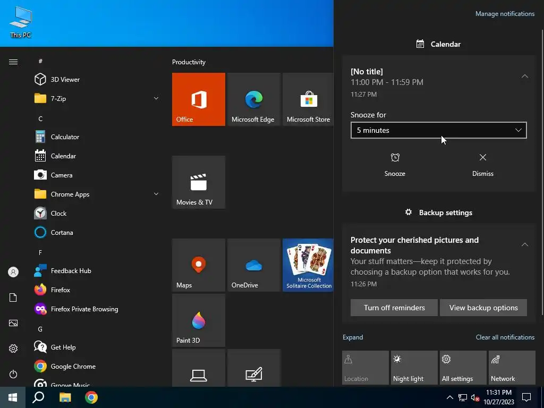
Task: Select the This PC desktop icon
Action: (x=21, y=21)
